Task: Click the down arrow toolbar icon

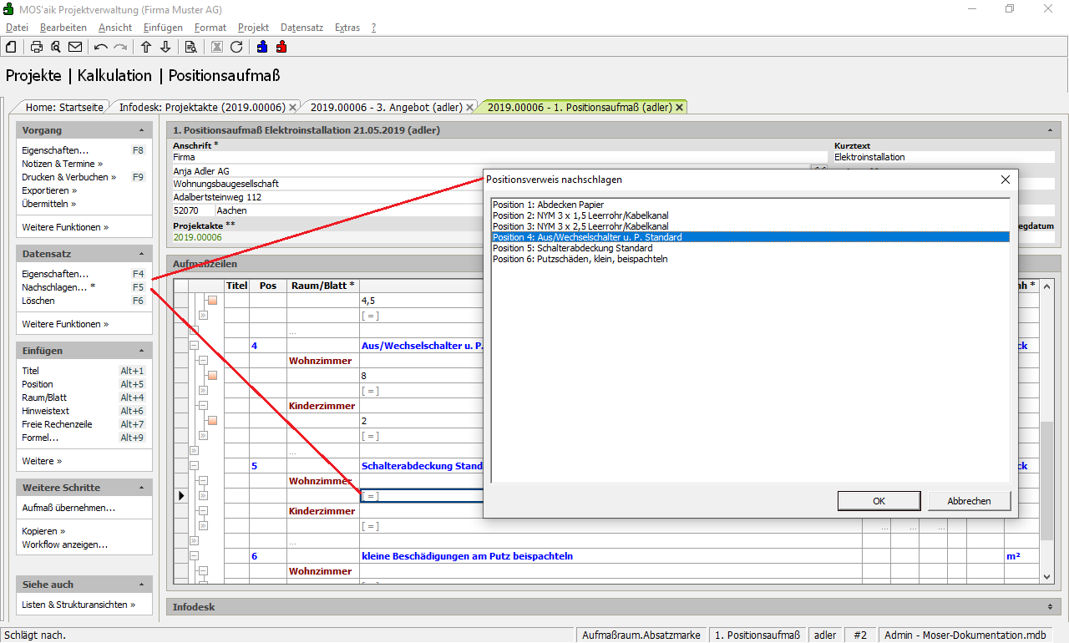Action: (165, 47)
